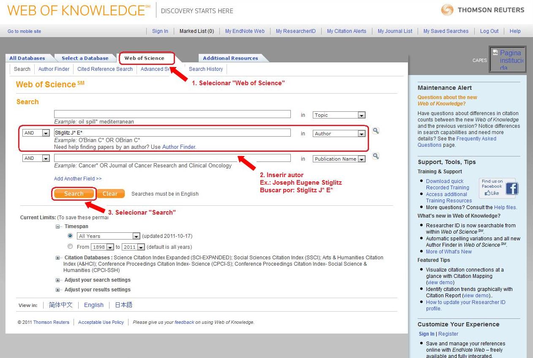Open the Author Finder sub-tab

pos(54,69)
